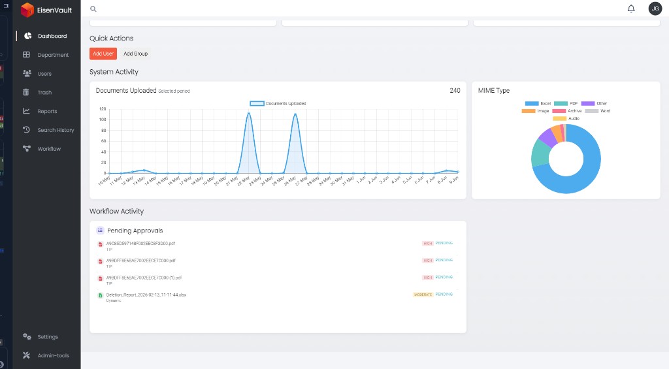This screenshot has width=669, height=369.
Task: Toggle Image legend swatch in MIME chart
Action: point(528,111)
